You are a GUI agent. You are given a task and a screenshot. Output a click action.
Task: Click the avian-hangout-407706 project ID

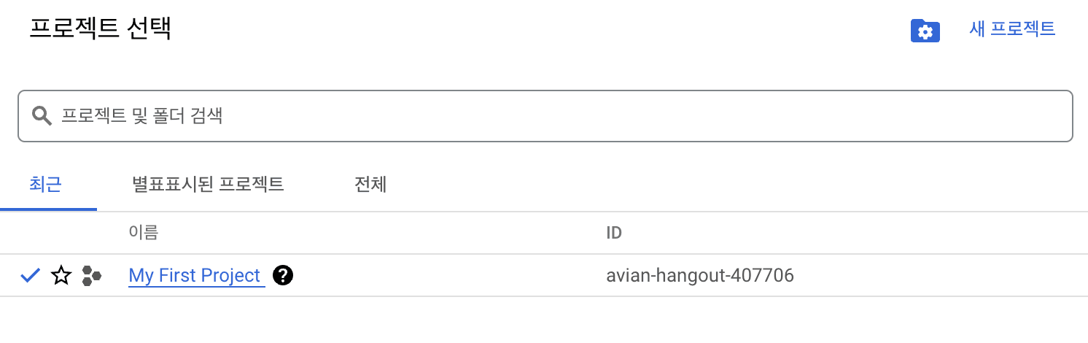click(x=699, y=276)
